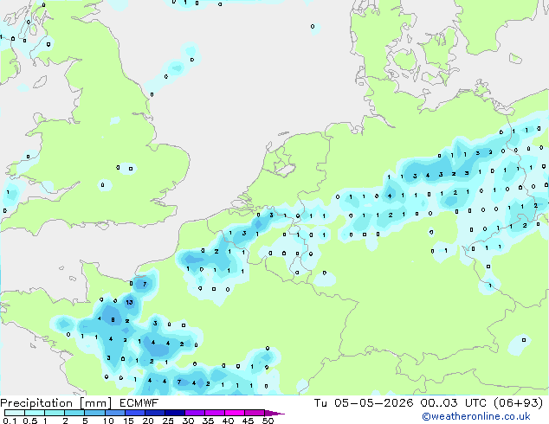Click the 'ECMWF' model label
Viewport: 549px width, 424px height.
139,403
